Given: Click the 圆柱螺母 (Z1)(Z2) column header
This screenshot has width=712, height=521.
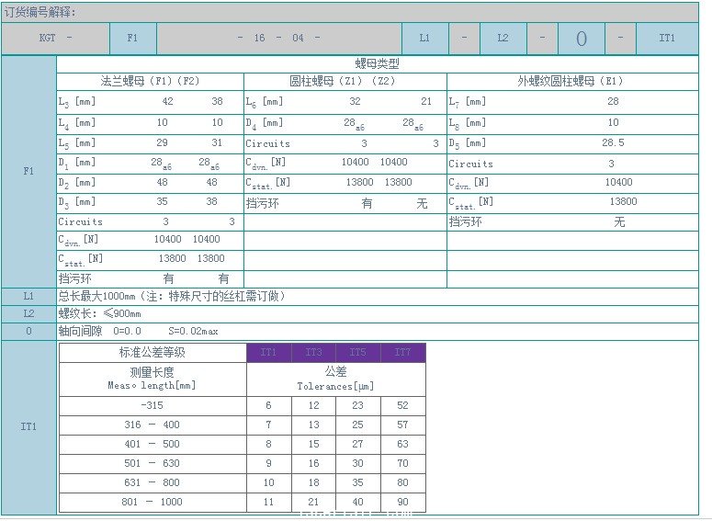Looking at the screenshot, I should tap(345, 81).
